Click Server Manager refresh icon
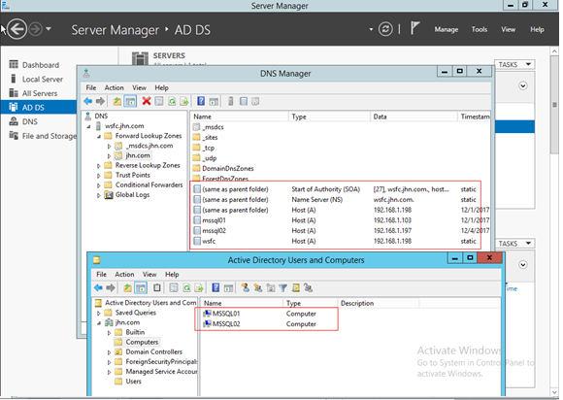This screenshot has width=563, height=400. (385, 29)
